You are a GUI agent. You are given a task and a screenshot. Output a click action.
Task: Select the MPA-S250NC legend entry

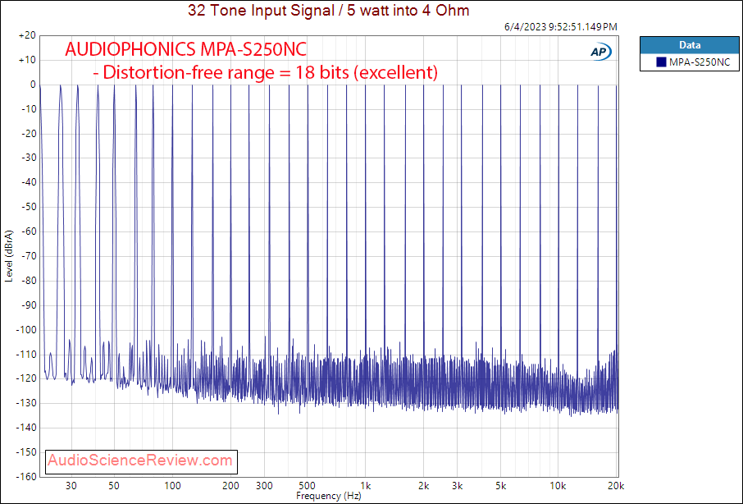coord(690,62)
